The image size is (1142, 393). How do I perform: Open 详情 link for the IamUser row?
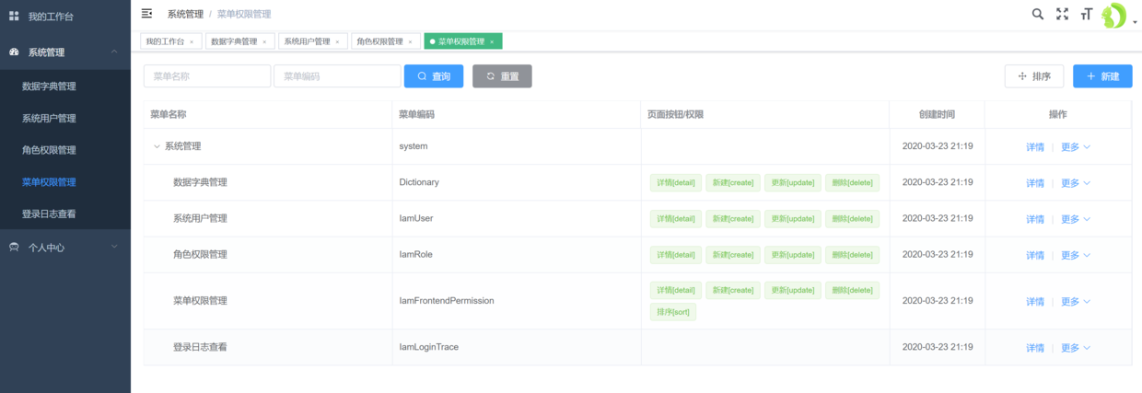(1035, 219)
